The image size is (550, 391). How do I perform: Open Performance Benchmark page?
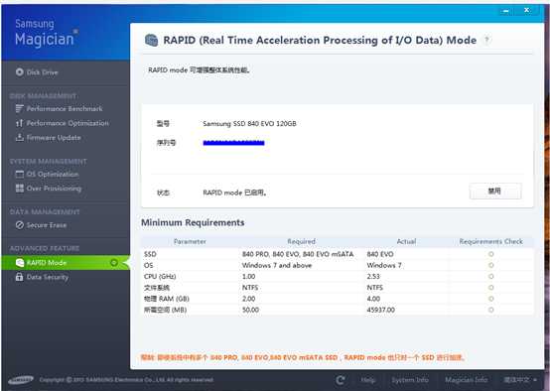coord(60,109)
